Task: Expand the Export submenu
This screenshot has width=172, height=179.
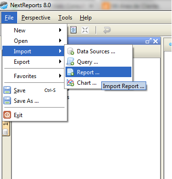Action: [33, 61]
